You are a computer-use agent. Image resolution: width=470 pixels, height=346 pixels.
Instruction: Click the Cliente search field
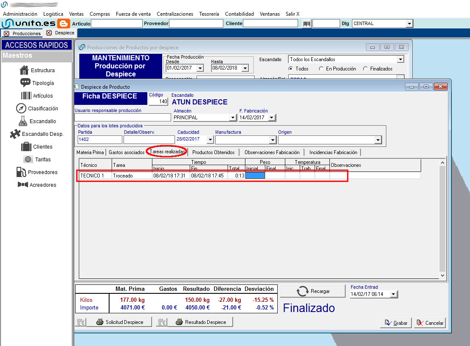tap(270, 23)
